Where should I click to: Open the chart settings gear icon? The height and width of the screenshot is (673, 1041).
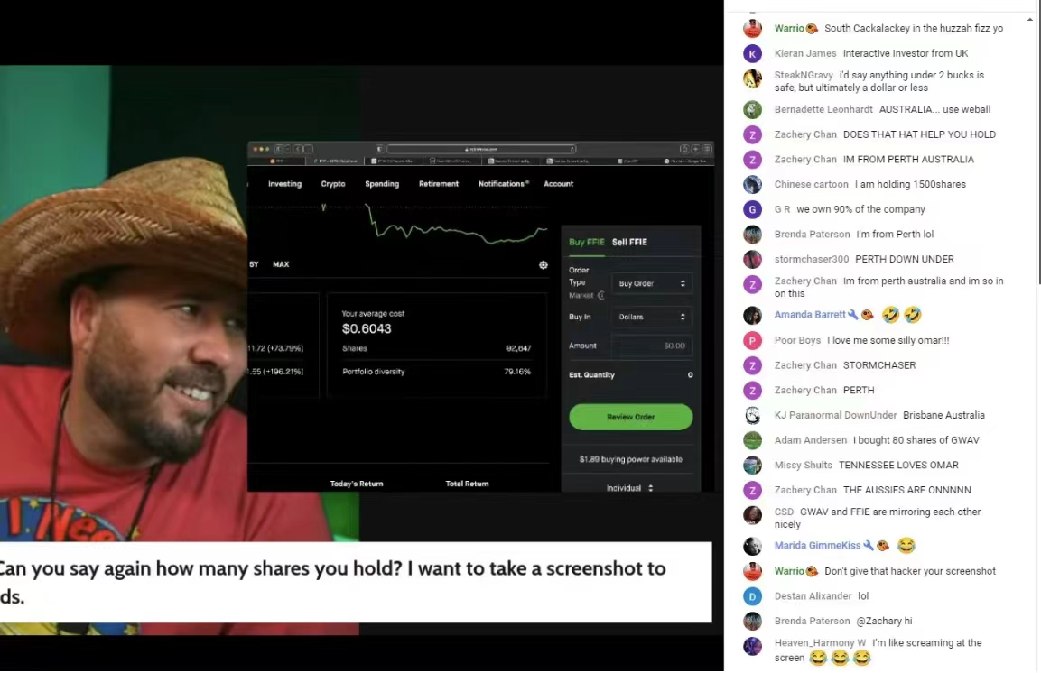[544, 265]
